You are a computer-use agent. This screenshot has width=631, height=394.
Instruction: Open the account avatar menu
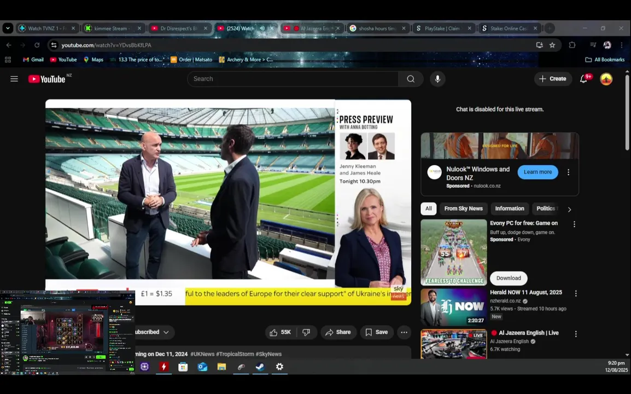[606, 79]
